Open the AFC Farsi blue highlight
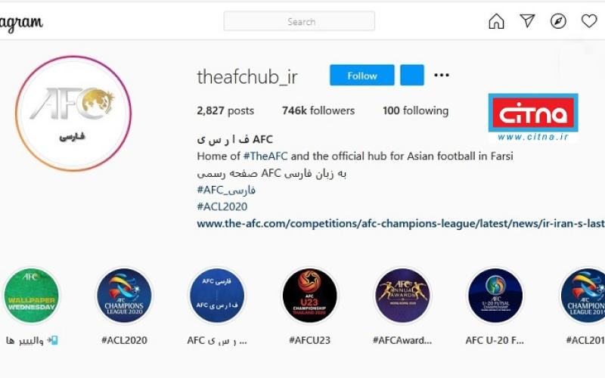605x378 pixels. (x=217, y=296)
